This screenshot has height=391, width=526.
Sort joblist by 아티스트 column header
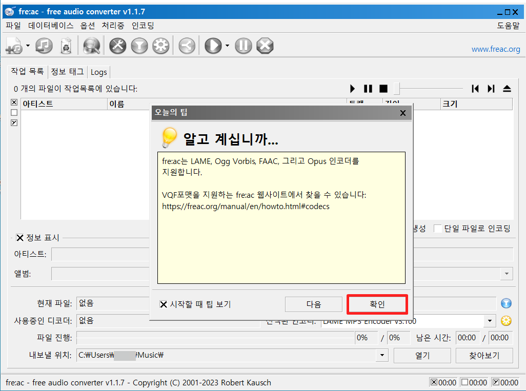64,104
